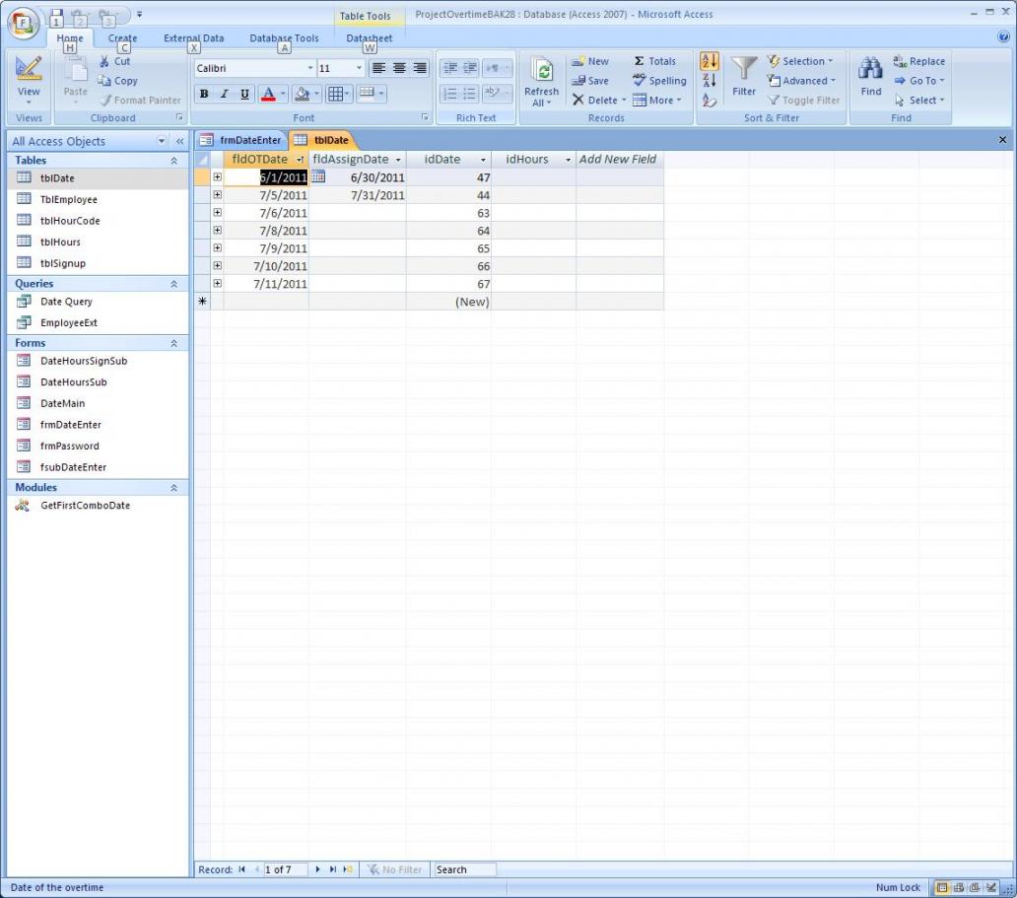Screen dimensions: 1017x898
Task: Open Calibri font name dropdown
Action: coord(310,68)
